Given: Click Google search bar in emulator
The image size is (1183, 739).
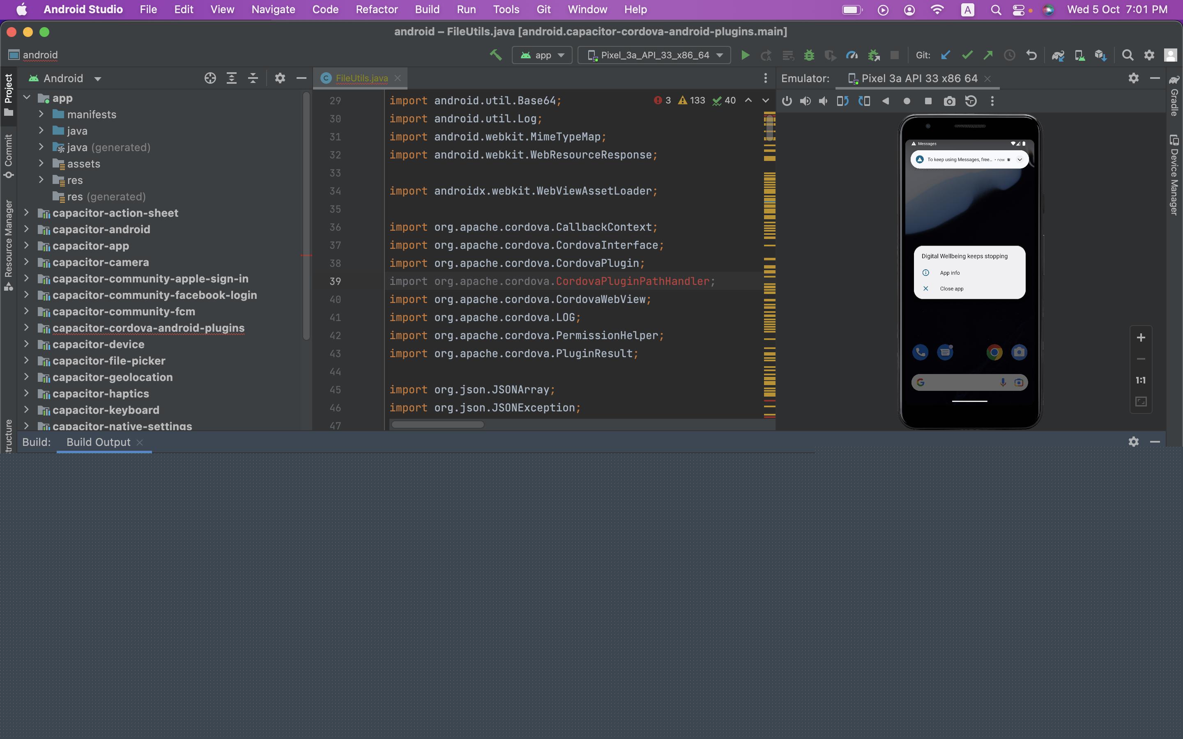Looking at the screenshot, I should [x=969, y=382].
